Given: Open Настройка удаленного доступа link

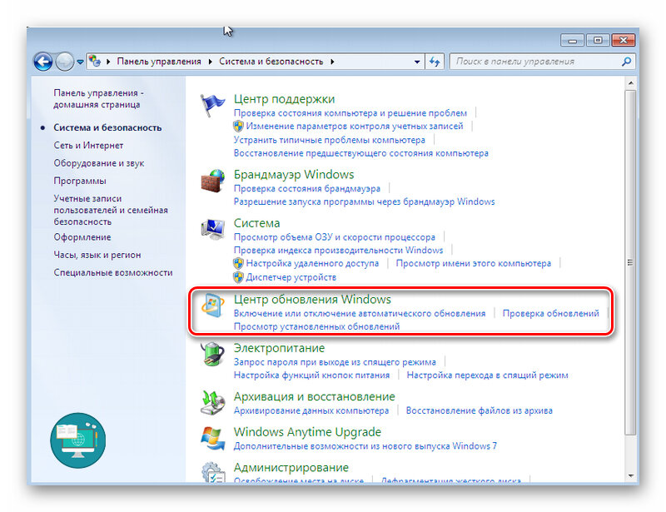Looking at the screenshot, I should 312,263.
